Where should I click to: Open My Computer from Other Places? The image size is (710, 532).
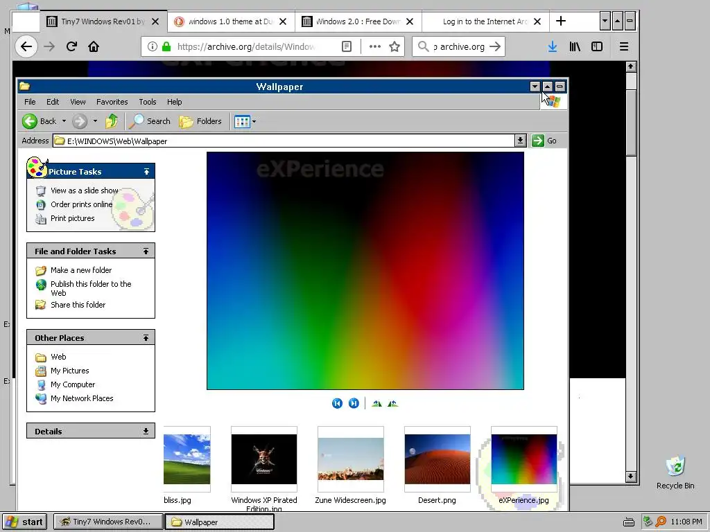pos(73,384)
